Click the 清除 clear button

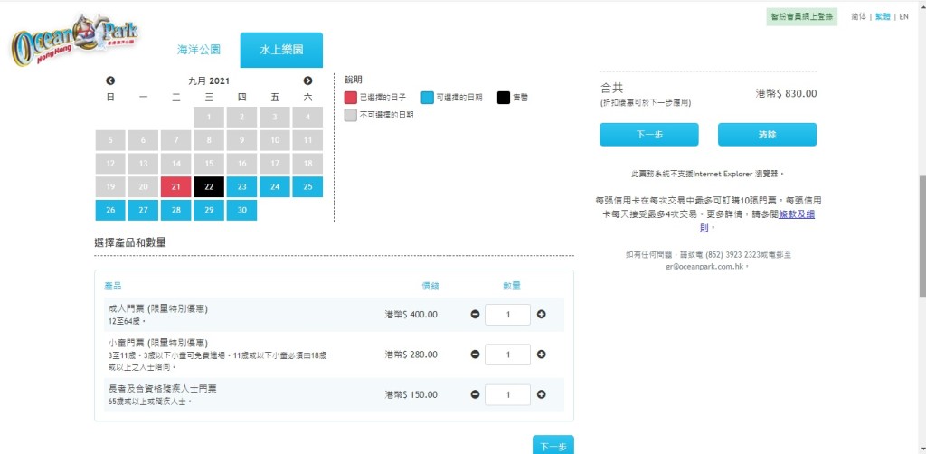tap(767, 135)
